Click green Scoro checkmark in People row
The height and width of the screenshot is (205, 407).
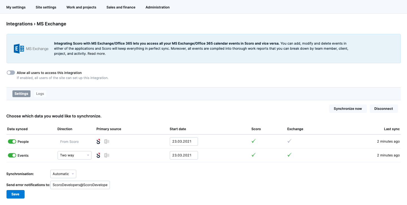254,141
